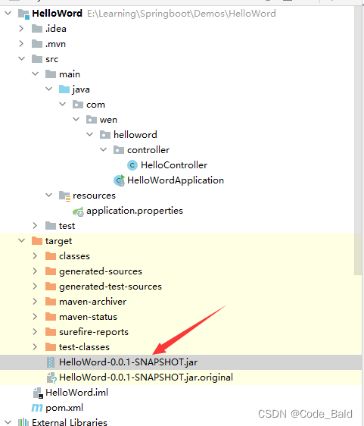Expand the .mvn folder
Screen dimensions: 364x426
click(x=21, y=43)
